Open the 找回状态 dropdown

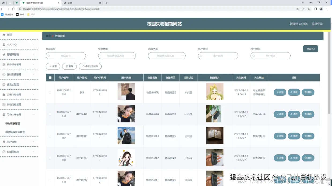pyautogui.click(x=167, y=56)
